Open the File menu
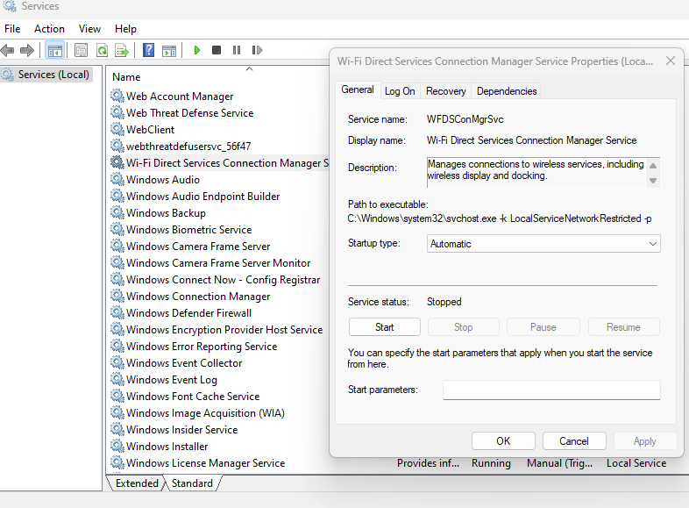Screen dimensions: 689x508 12,29
